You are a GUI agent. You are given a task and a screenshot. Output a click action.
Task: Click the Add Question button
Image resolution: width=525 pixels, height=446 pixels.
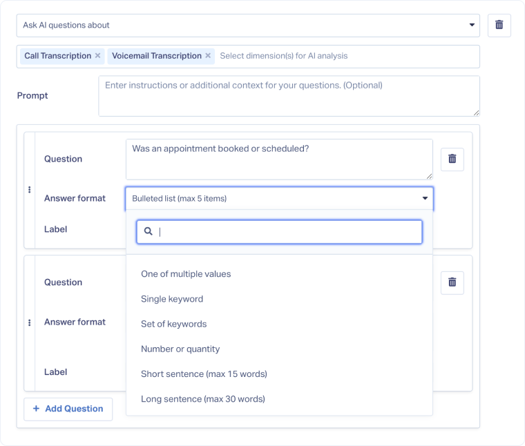[x=68, y=409]
